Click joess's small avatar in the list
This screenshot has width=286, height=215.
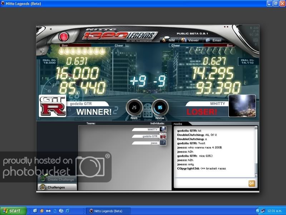pyautogui.click(x=163, y=143)
